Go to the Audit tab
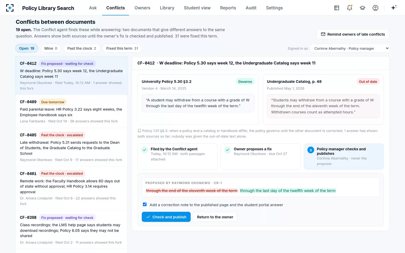Image resolution: width=405 pixels, height=253 pixels. (x=251, y=8)
